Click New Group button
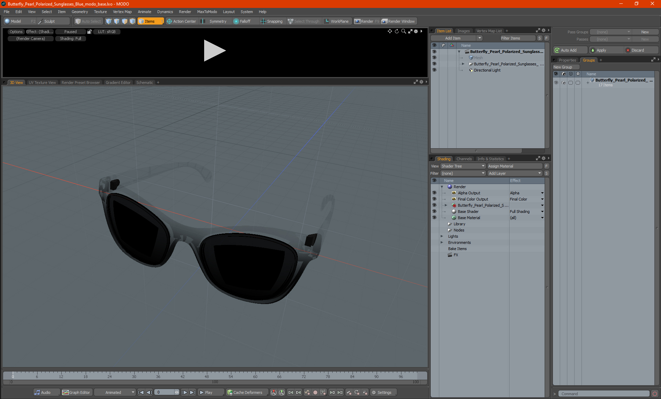The image size is (661, 399). point(566,67)
